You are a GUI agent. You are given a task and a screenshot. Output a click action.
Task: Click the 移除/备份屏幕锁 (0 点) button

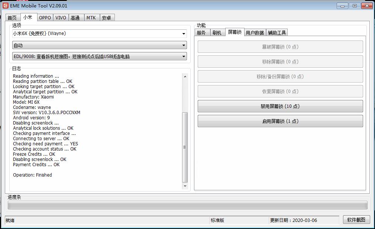coord(280,76)
